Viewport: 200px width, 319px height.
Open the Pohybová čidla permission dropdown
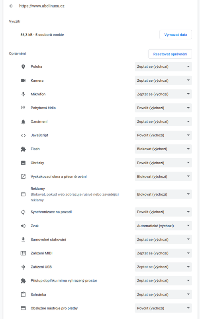point(163,108)
